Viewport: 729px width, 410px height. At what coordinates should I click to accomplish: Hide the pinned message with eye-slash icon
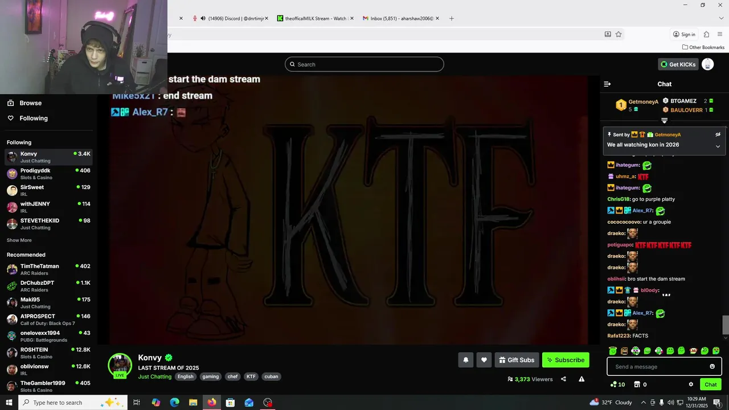[718, 134]
